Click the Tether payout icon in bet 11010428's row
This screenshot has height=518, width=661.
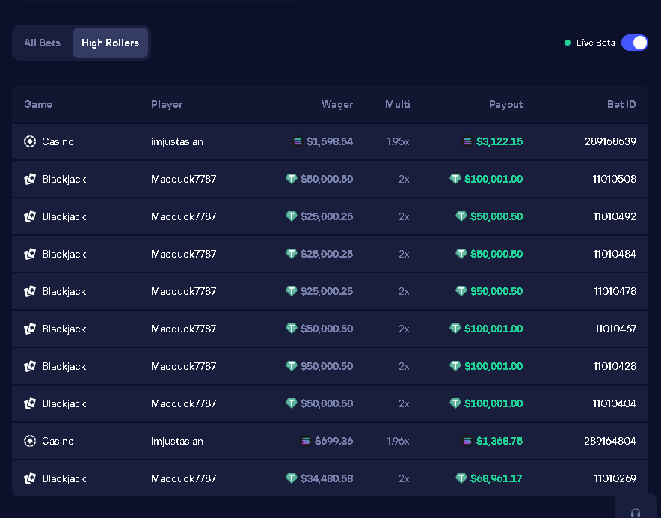point(455,365)
